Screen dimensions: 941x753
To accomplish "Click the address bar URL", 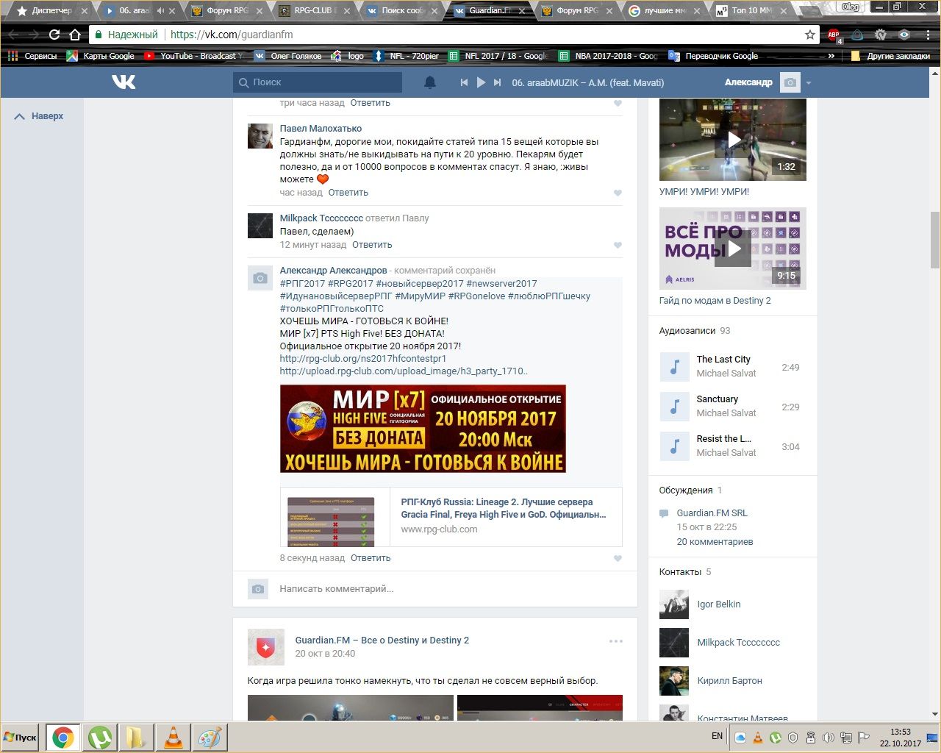I will click(232, 35).
